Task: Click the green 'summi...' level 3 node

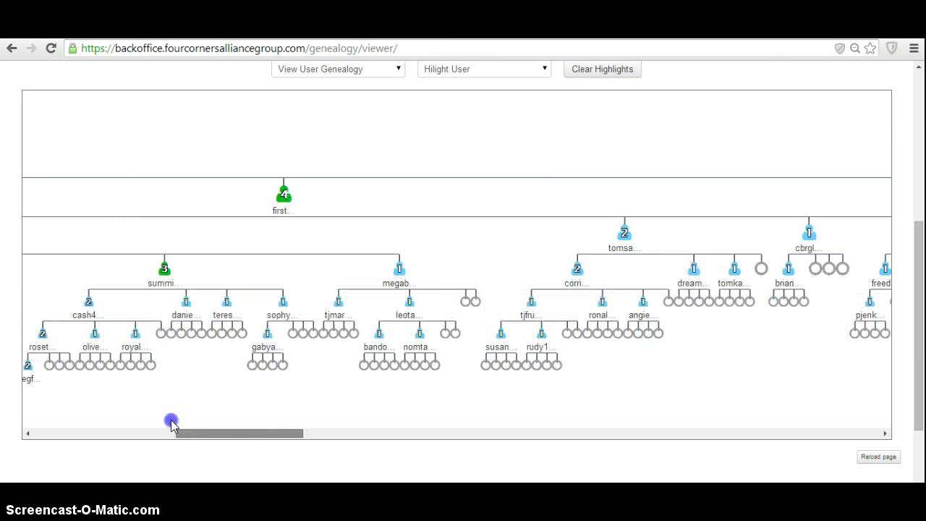Action: tap(164, 268)
